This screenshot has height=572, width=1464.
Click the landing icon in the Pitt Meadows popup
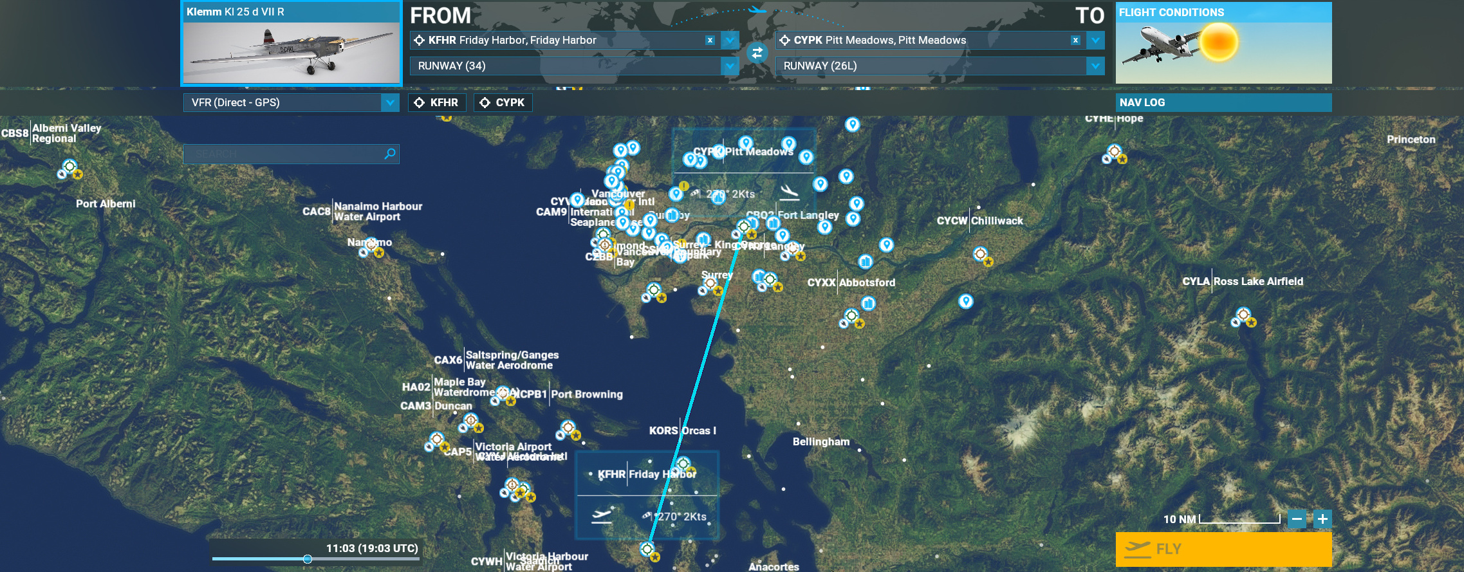(790, 192)
